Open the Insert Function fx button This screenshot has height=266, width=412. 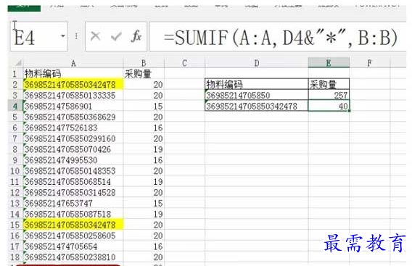tap(136, 36)
